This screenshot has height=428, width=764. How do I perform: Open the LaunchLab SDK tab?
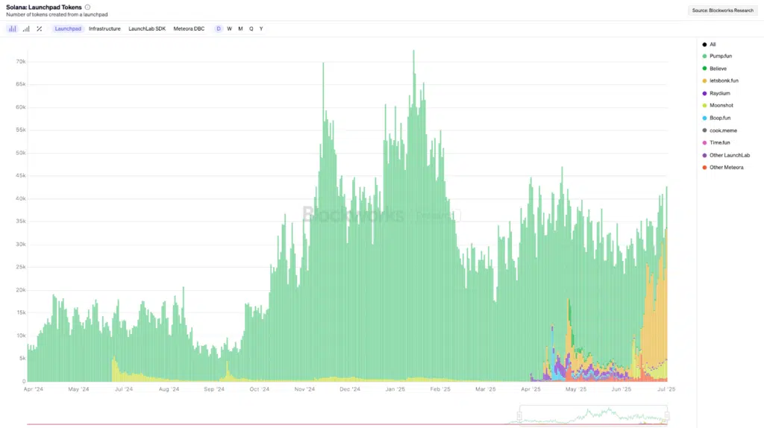tap(147, 29)
